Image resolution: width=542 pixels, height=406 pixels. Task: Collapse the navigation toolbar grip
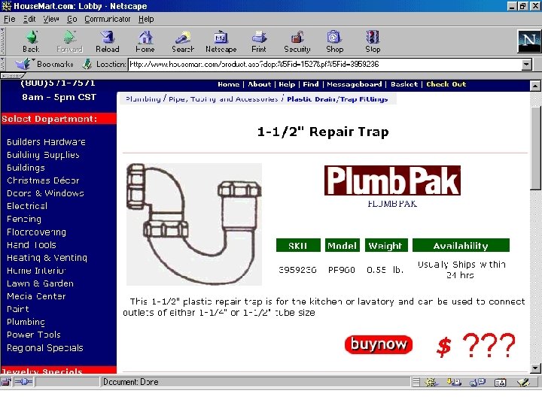pos(3,41)
